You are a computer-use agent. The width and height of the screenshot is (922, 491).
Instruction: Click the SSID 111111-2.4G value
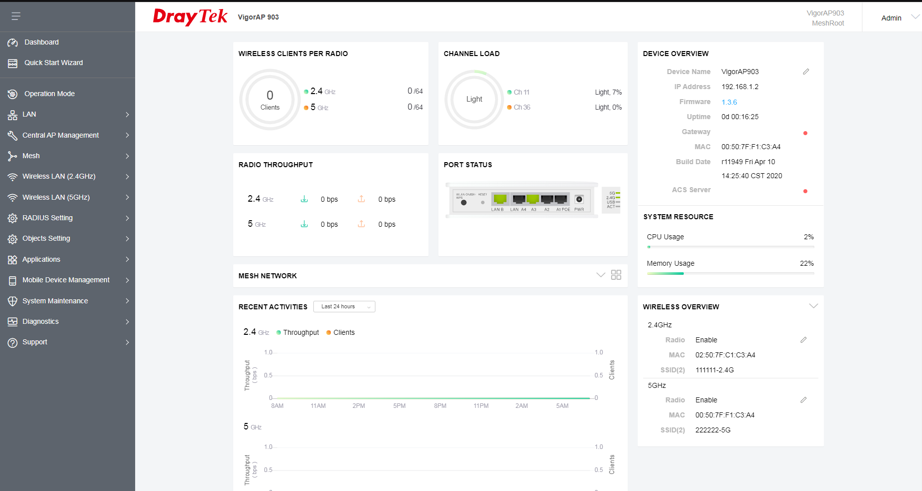point(715,370)
